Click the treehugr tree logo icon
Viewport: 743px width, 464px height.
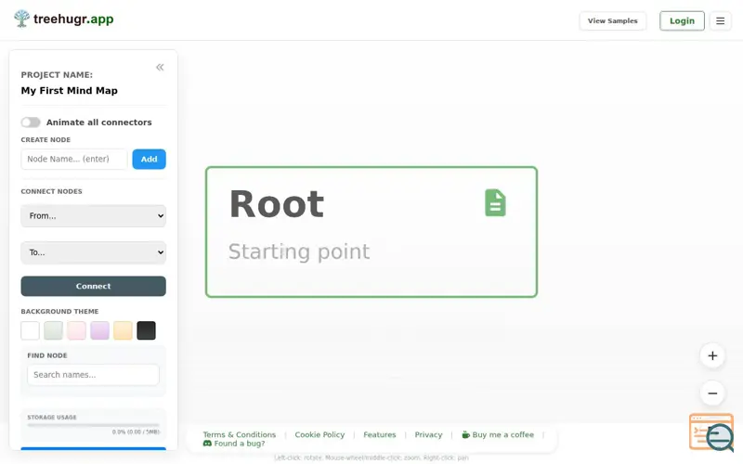tap(21, 19)
